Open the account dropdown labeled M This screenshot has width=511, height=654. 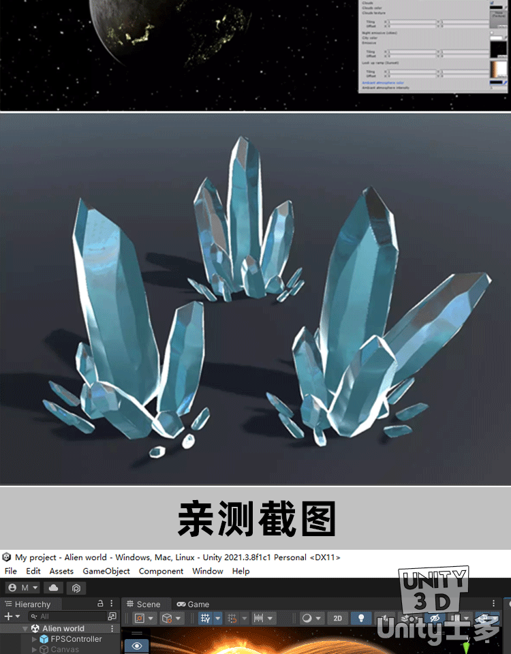pos(22,588)
